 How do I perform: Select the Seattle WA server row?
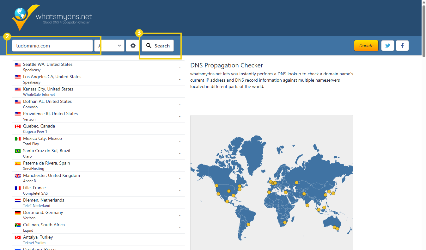(x=98, y=67)
